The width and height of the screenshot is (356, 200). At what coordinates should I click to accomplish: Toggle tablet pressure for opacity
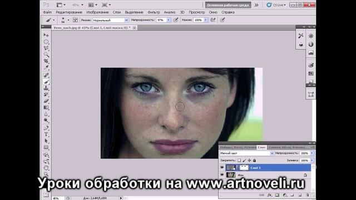click(176, 20)
